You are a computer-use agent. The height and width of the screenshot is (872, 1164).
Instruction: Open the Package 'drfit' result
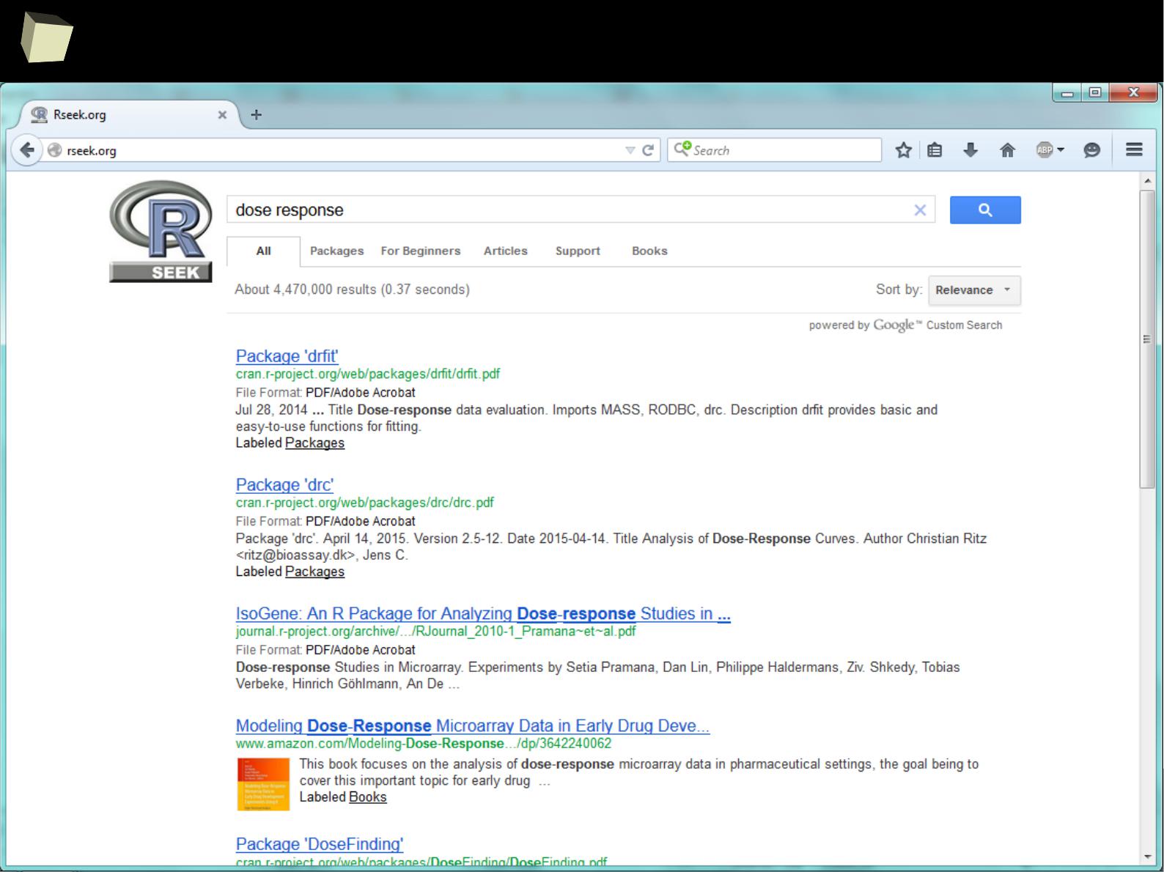287,356
